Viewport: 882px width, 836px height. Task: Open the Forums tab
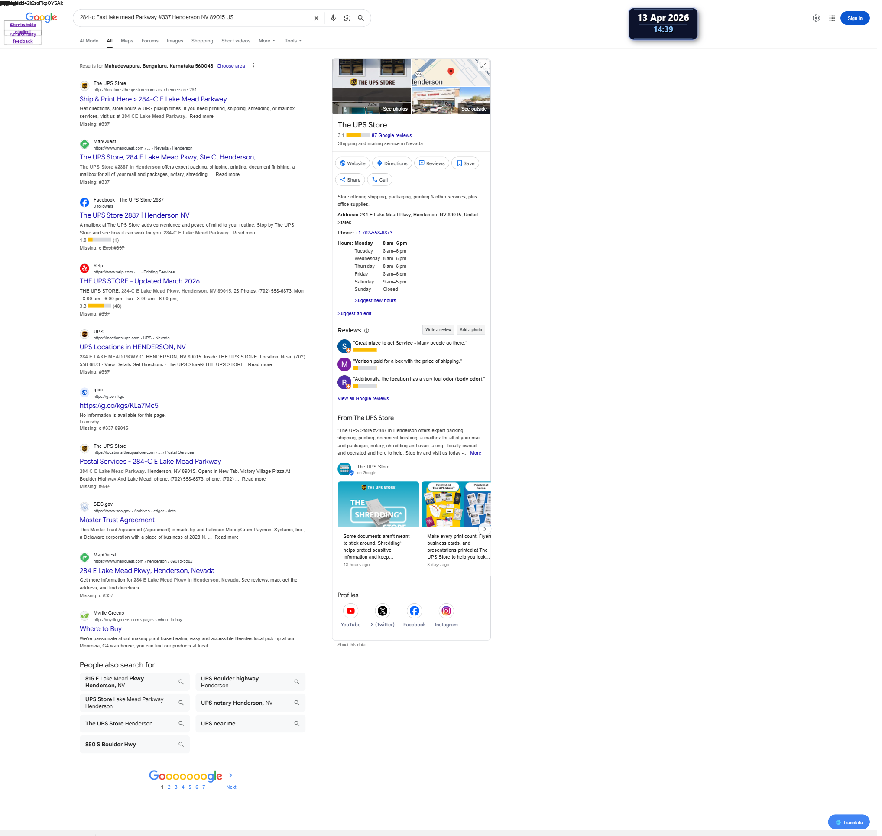pos(150,41)
